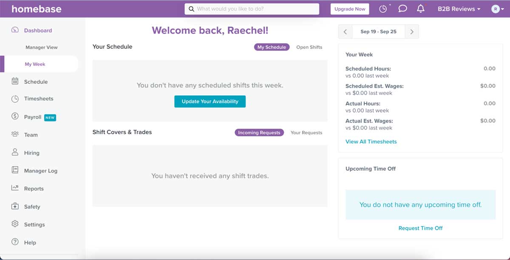
Task: Open the time clock icon in the top bar
Action: tap(383, 8)
